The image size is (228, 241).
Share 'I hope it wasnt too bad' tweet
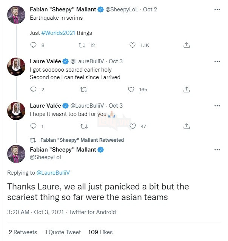coord(186,126)
